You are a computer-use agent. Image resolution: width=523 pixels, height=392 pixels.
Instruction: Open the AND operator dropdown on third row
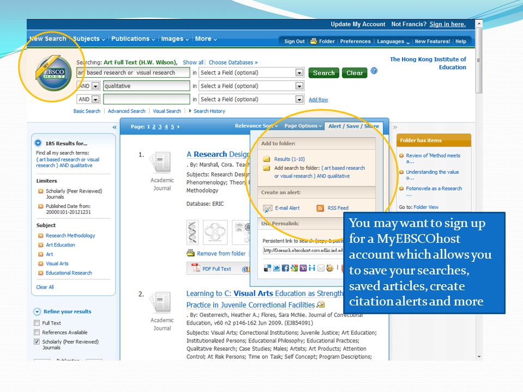(95, 99)
